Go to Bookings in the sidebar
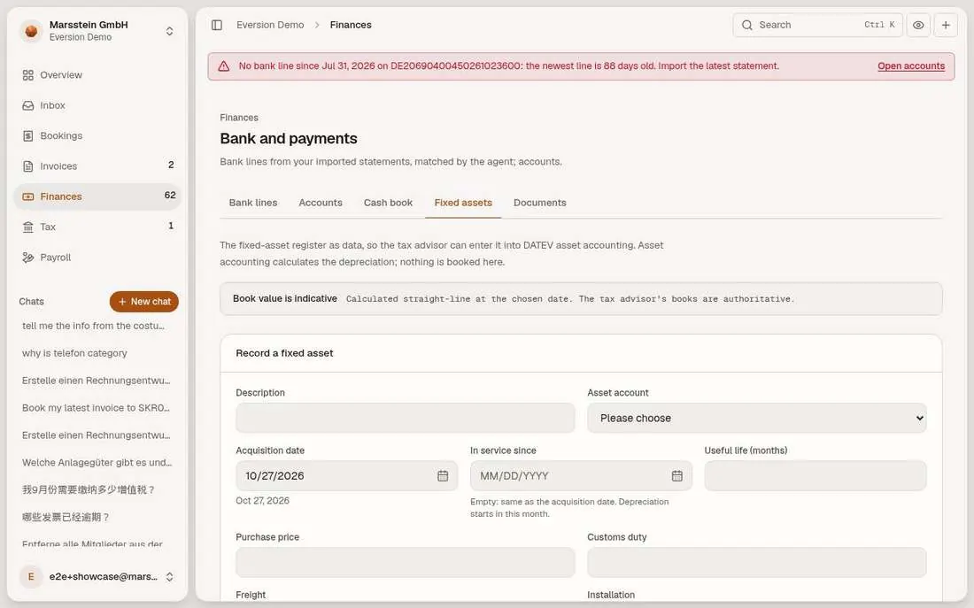 (97, 136)
